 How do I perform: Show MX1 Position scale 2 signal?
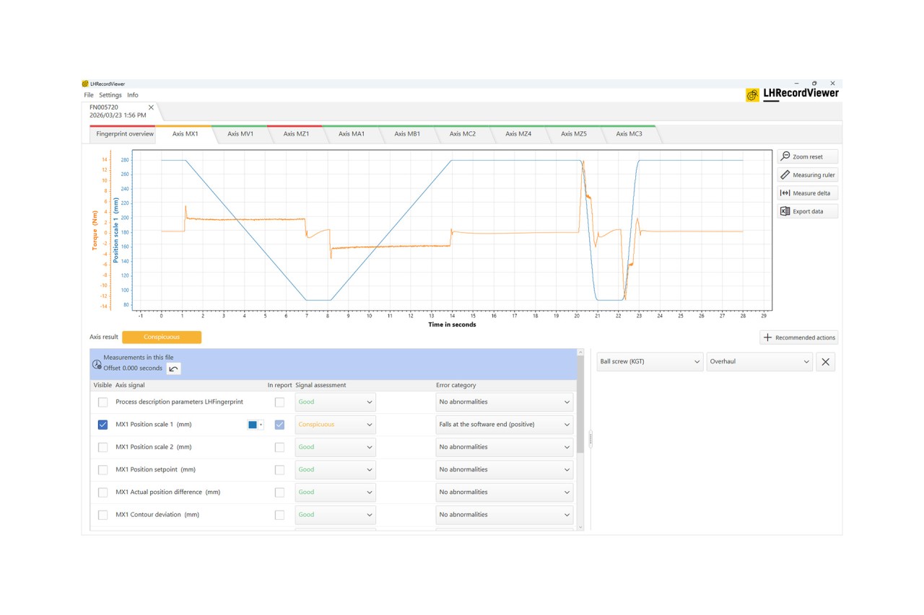103,447
